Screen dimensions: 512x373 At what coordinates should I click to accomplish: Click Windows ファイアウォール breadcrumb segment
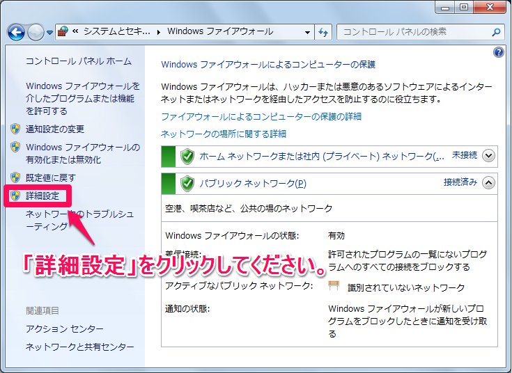(220, 31)
